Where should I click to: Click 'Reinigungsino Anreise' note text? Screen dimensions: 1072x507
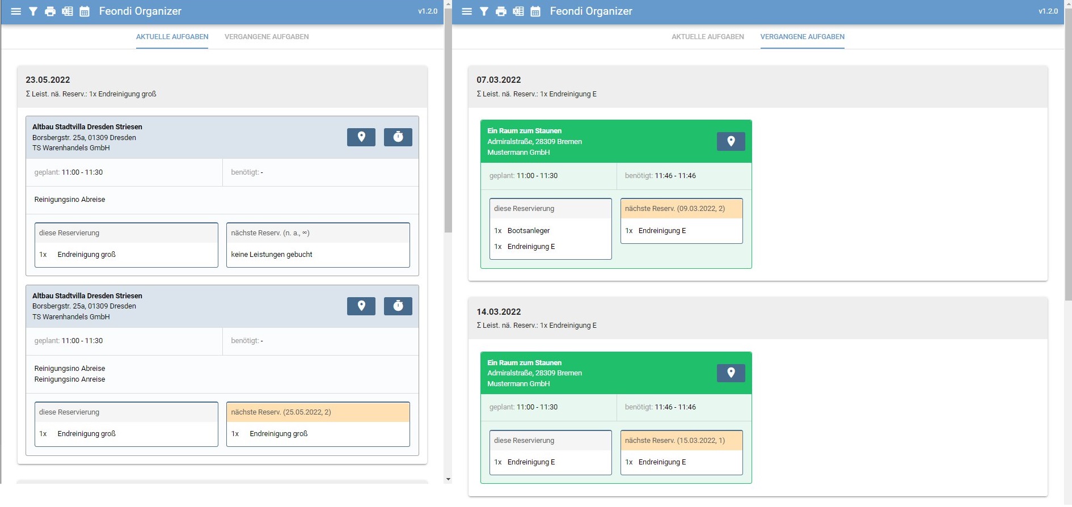(x=70, y=379)
